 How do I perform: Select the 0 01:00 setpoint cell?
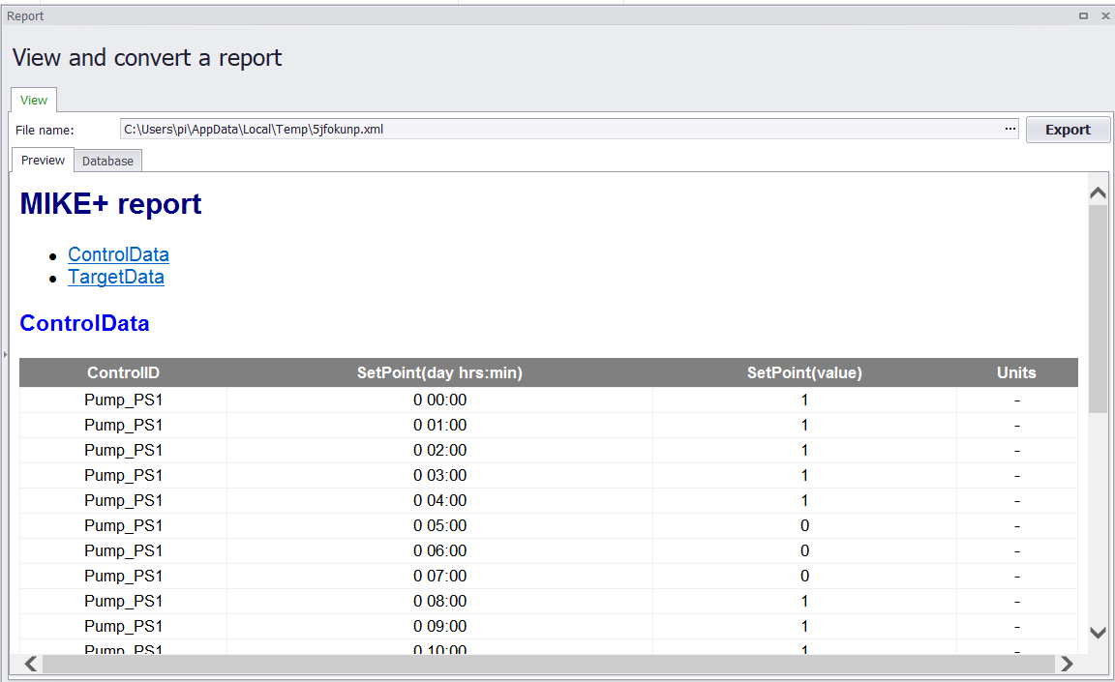point(440,425)
